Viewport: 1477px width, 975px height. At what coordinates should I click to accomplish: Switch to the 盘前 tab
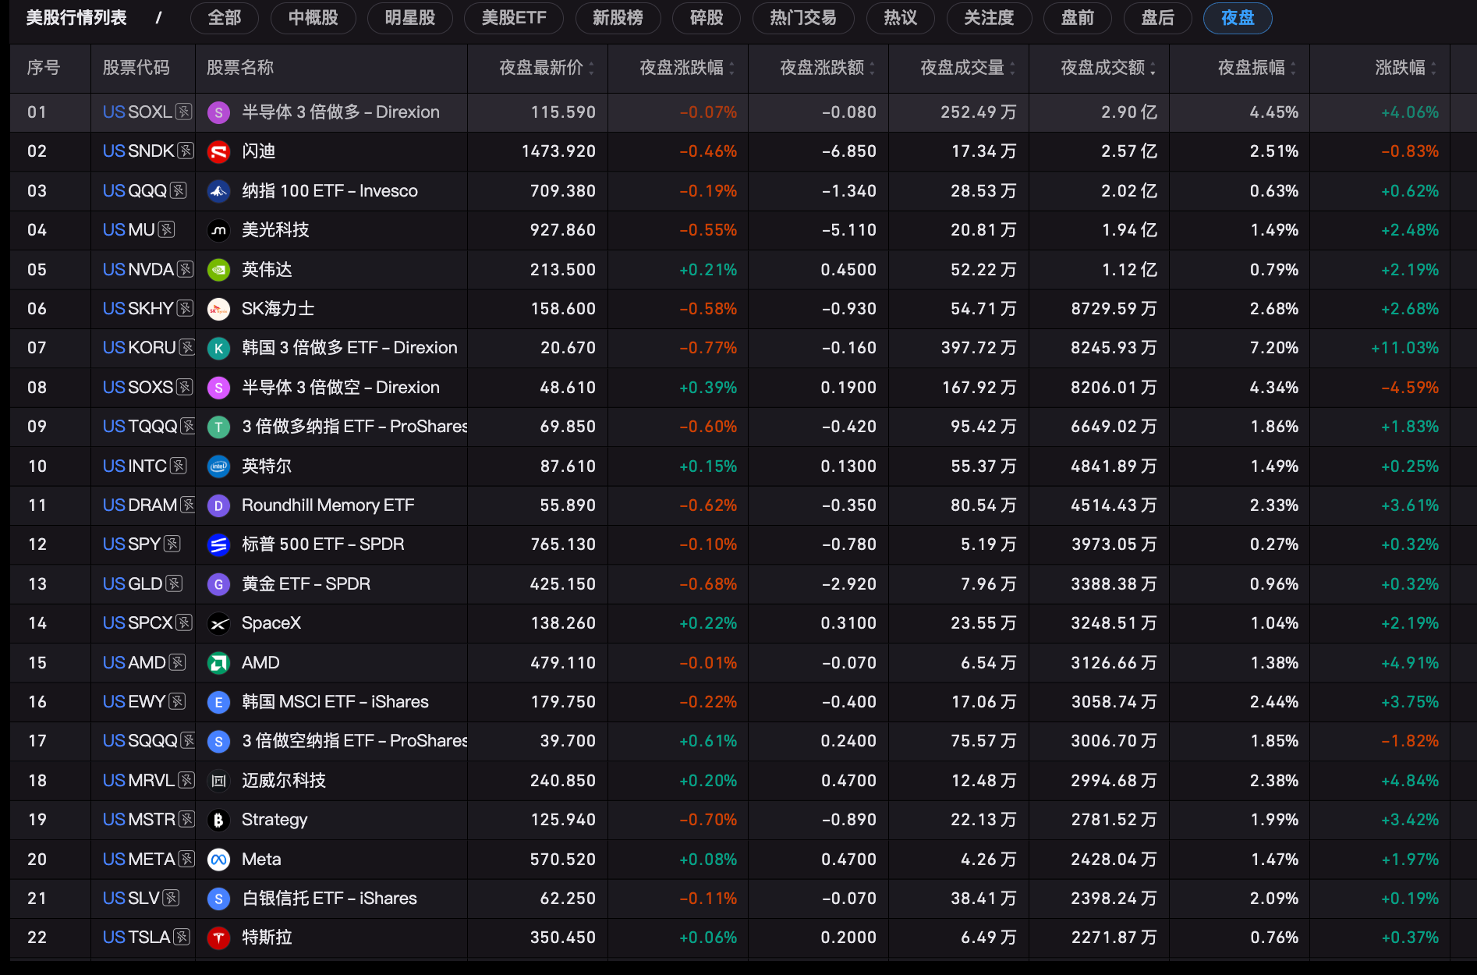click(x=1078, y=18)
